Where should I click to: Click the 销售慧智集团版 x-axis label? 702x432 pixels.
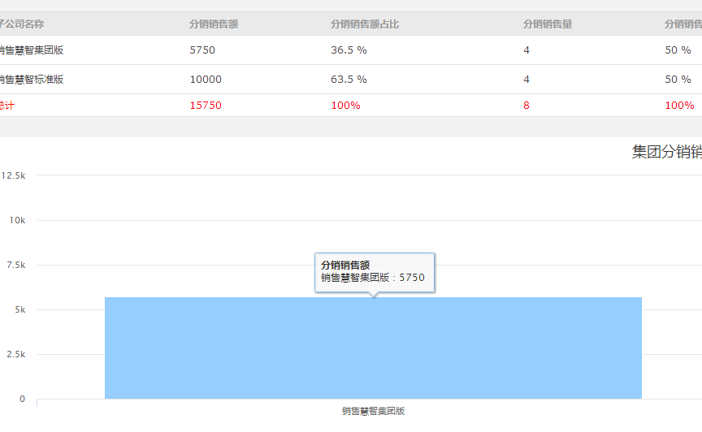(374, 411)
